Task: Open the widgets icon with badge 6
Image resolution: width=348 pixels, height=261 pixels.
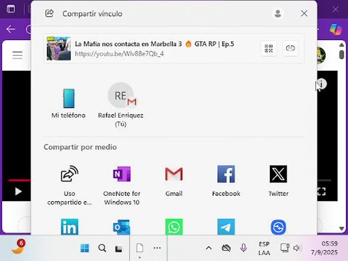Action: coord(18,247)
